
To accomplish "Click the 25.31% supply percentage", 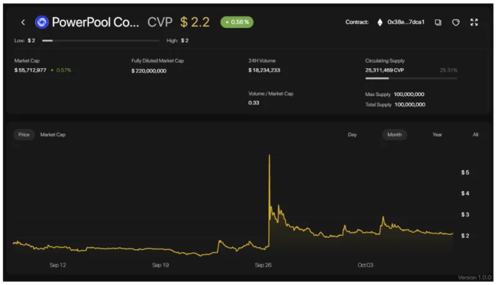I will [449, 70].
